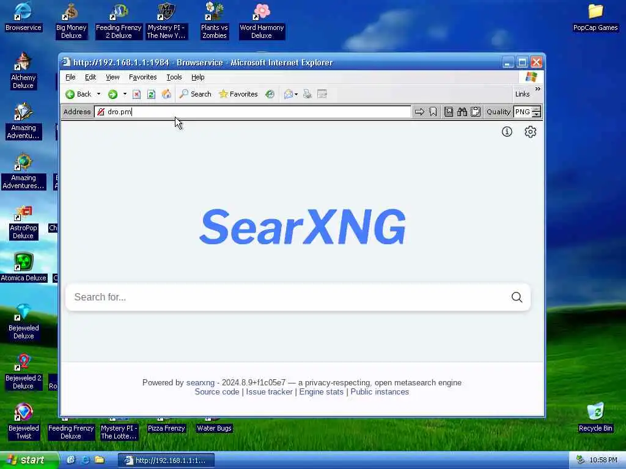Viewport: 626px width, 469px height.
Task: Select Word Harmony Deluxe desktop icon
Action: [x=262, y=21]
